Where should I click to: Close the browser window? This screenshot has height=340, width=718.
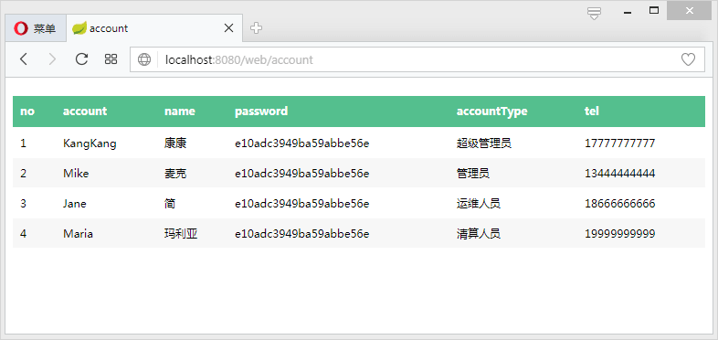coord(690,11)
